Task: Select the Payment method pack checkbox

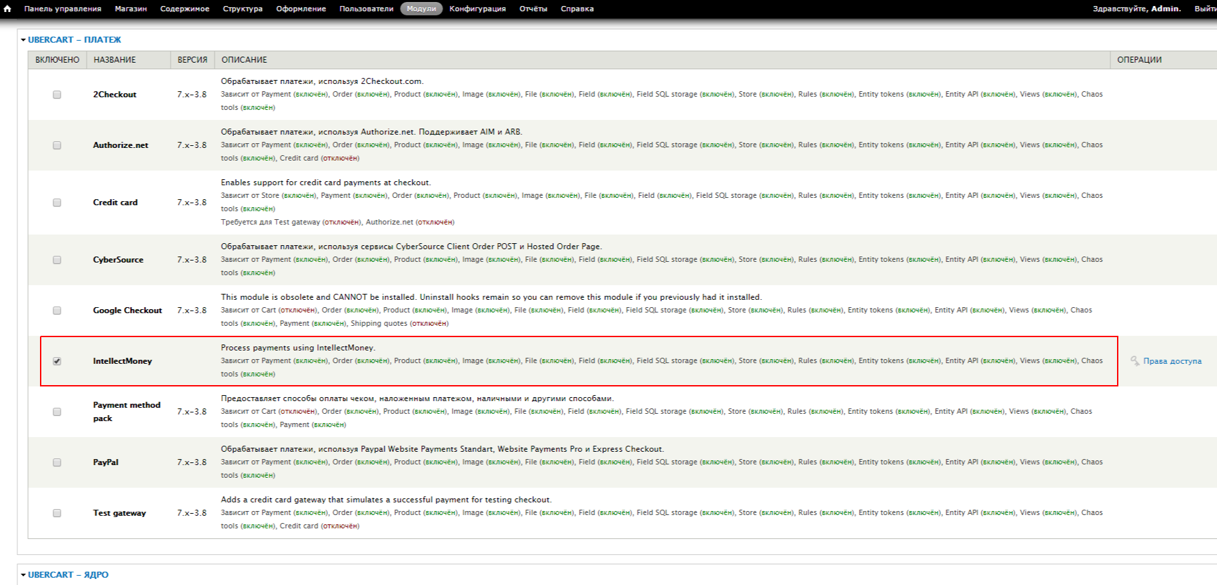Action: [57, 412]
